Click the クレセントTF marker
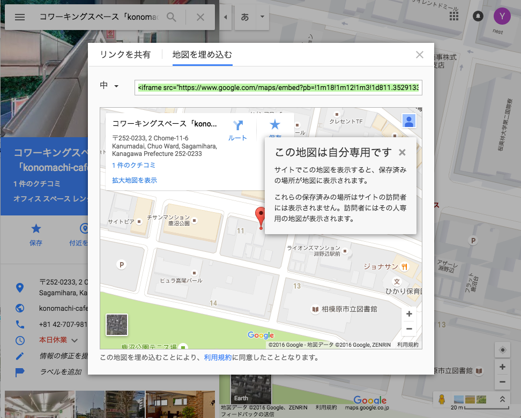This screenshot has width=521, height=418. pos(337,114)
